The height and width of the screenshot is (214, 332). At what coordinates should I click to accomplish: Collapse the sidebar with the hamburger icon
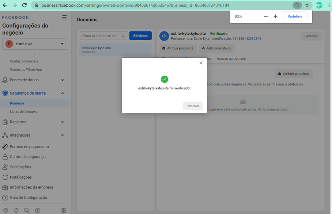[64, 17]
